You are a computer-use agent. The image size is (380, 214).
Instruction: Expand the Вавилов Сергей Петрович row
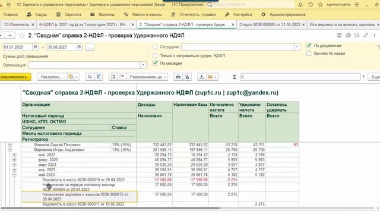(9, 145)
